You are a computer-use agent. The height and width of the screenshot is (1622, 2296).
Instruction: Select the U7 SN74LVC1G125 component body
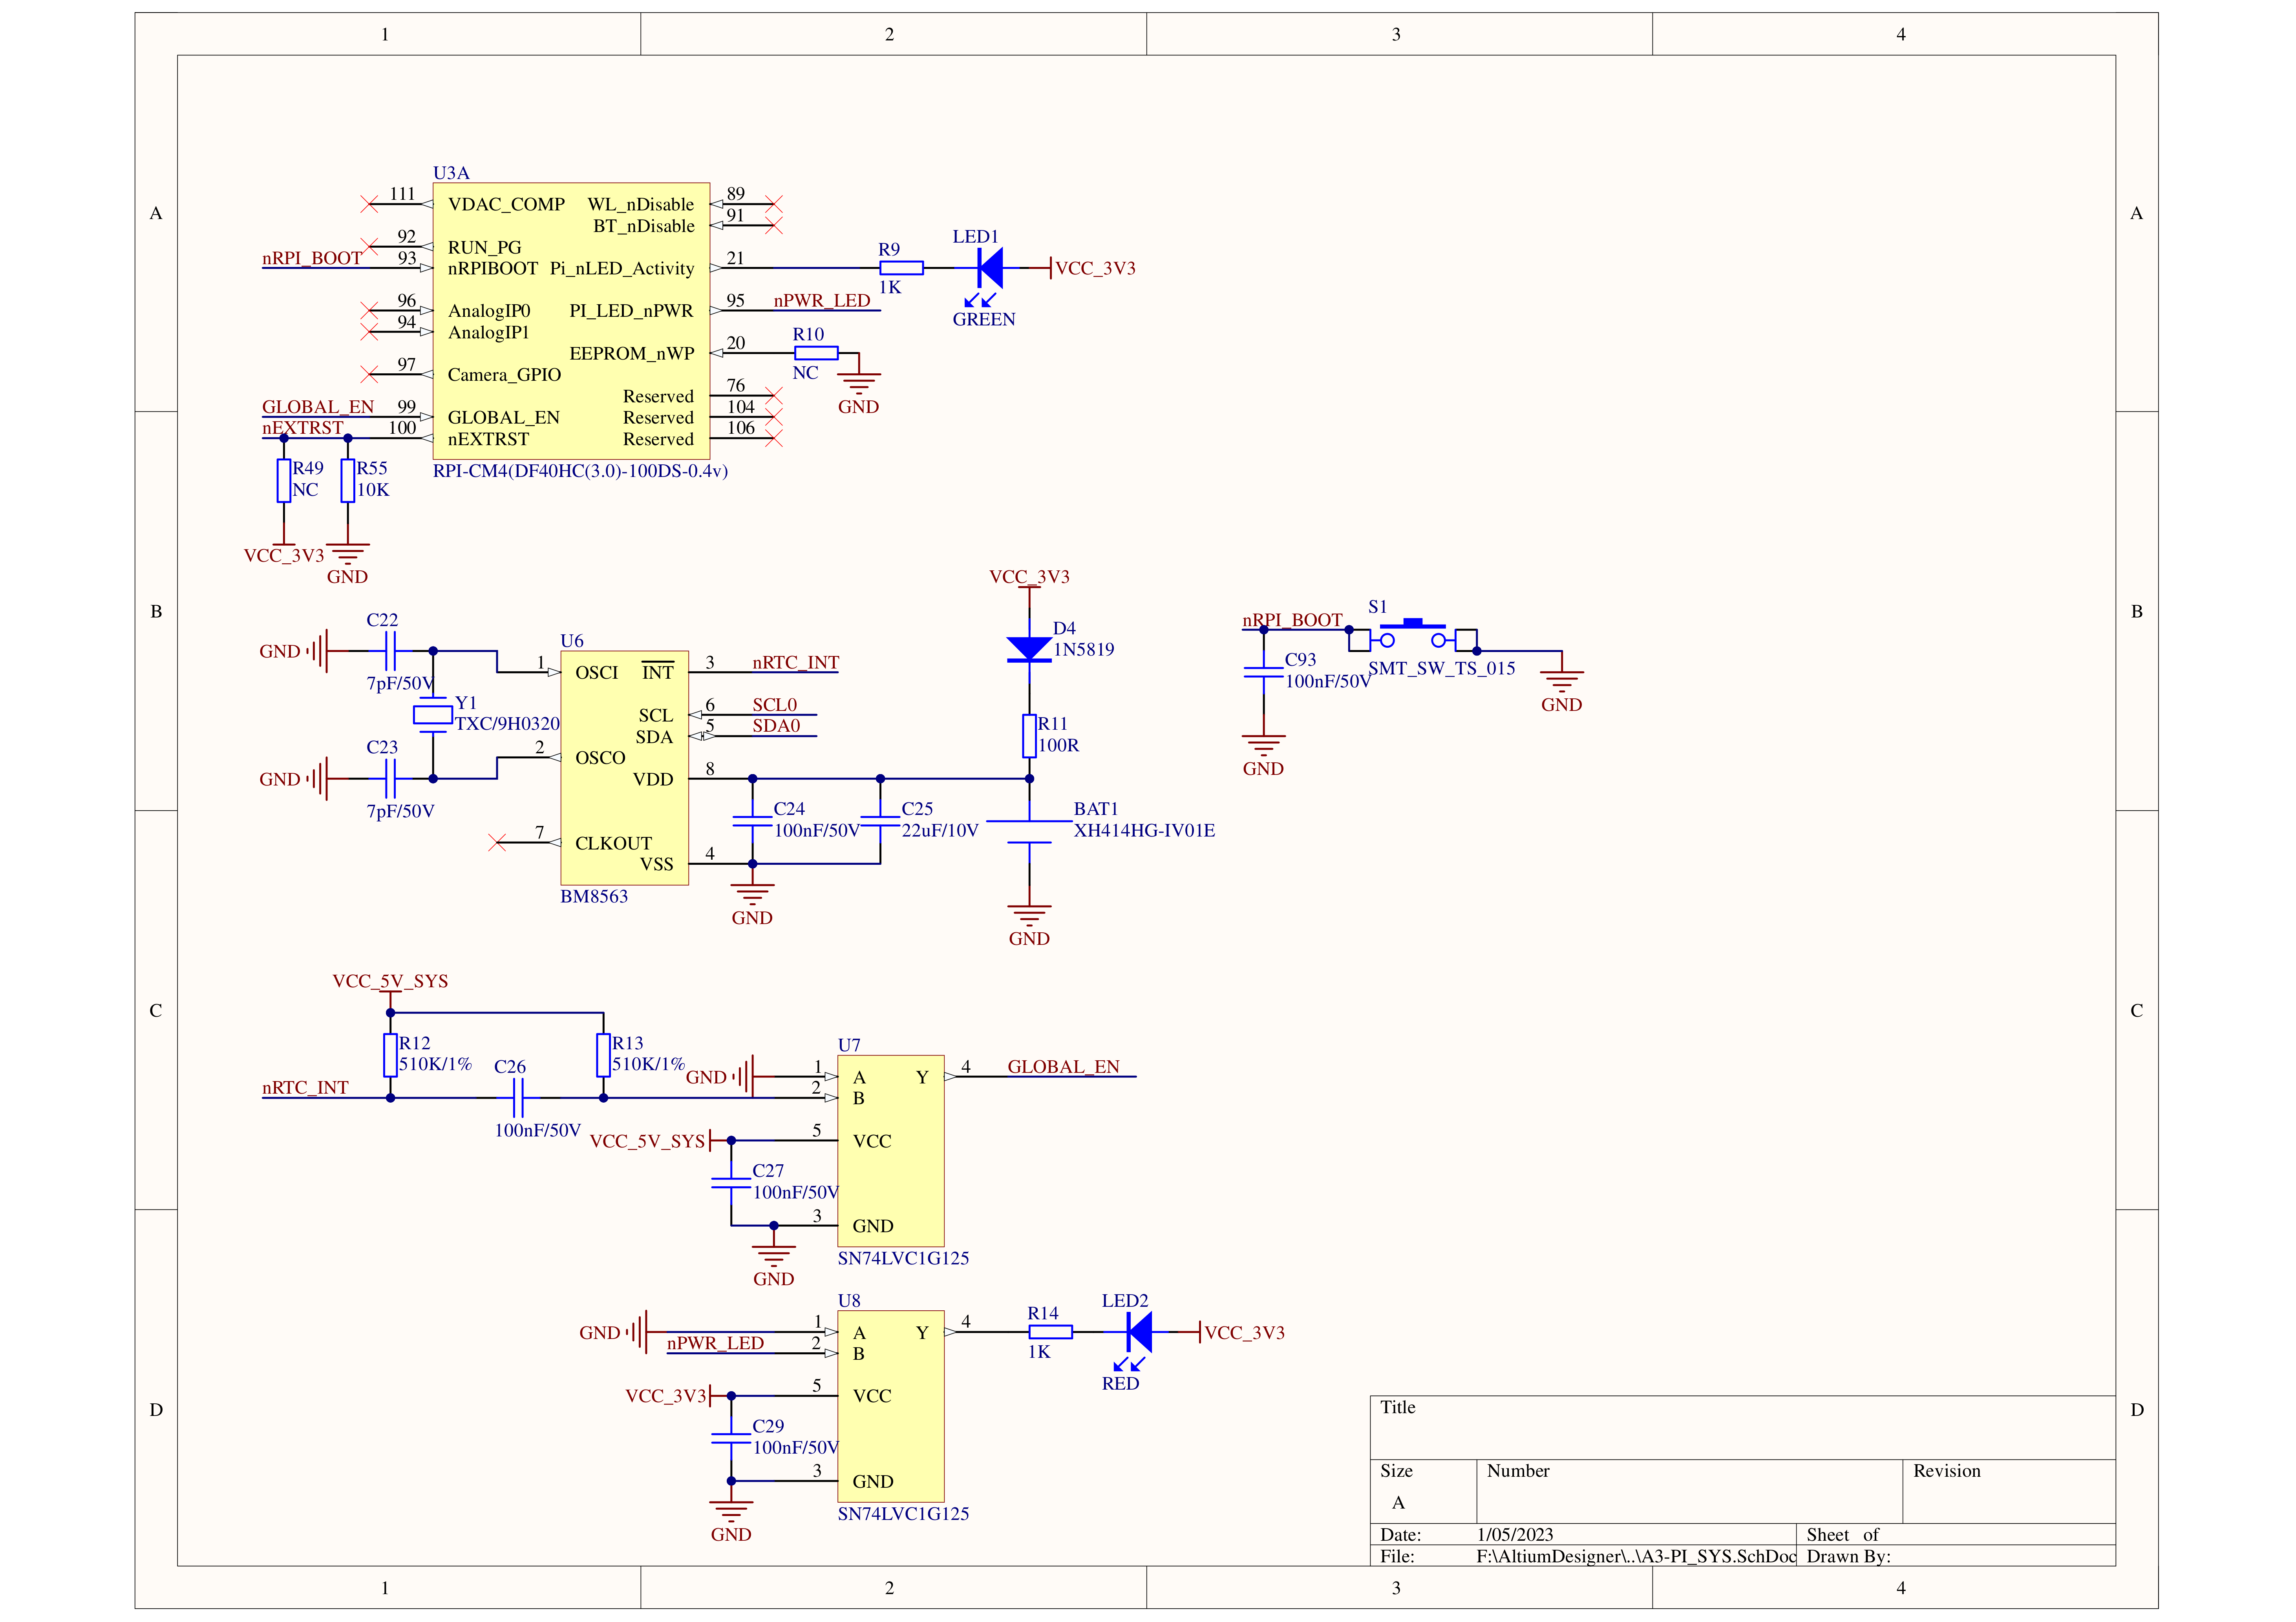coord(891,1151)
